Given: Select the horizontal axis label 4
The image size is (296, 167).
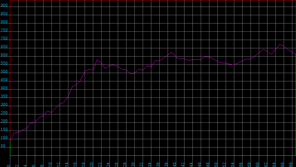Looking at the screenshot, I should pos(25,166).
